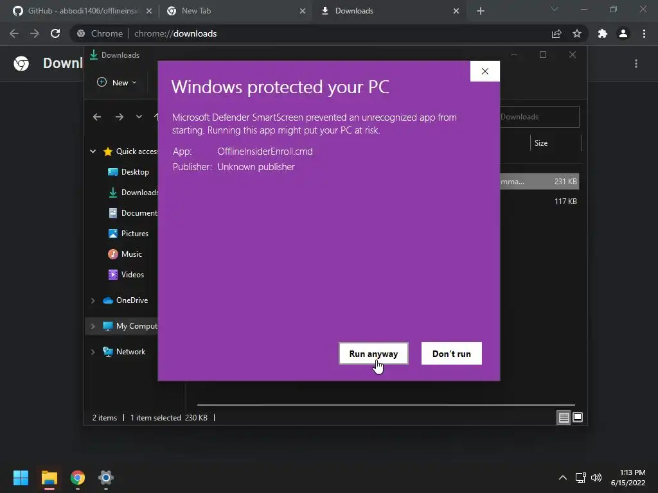The width and height of the screenshot is (658, 493).
Task: Click the Chrome logo on Downloads page
Action: click(x=21, y=64)
